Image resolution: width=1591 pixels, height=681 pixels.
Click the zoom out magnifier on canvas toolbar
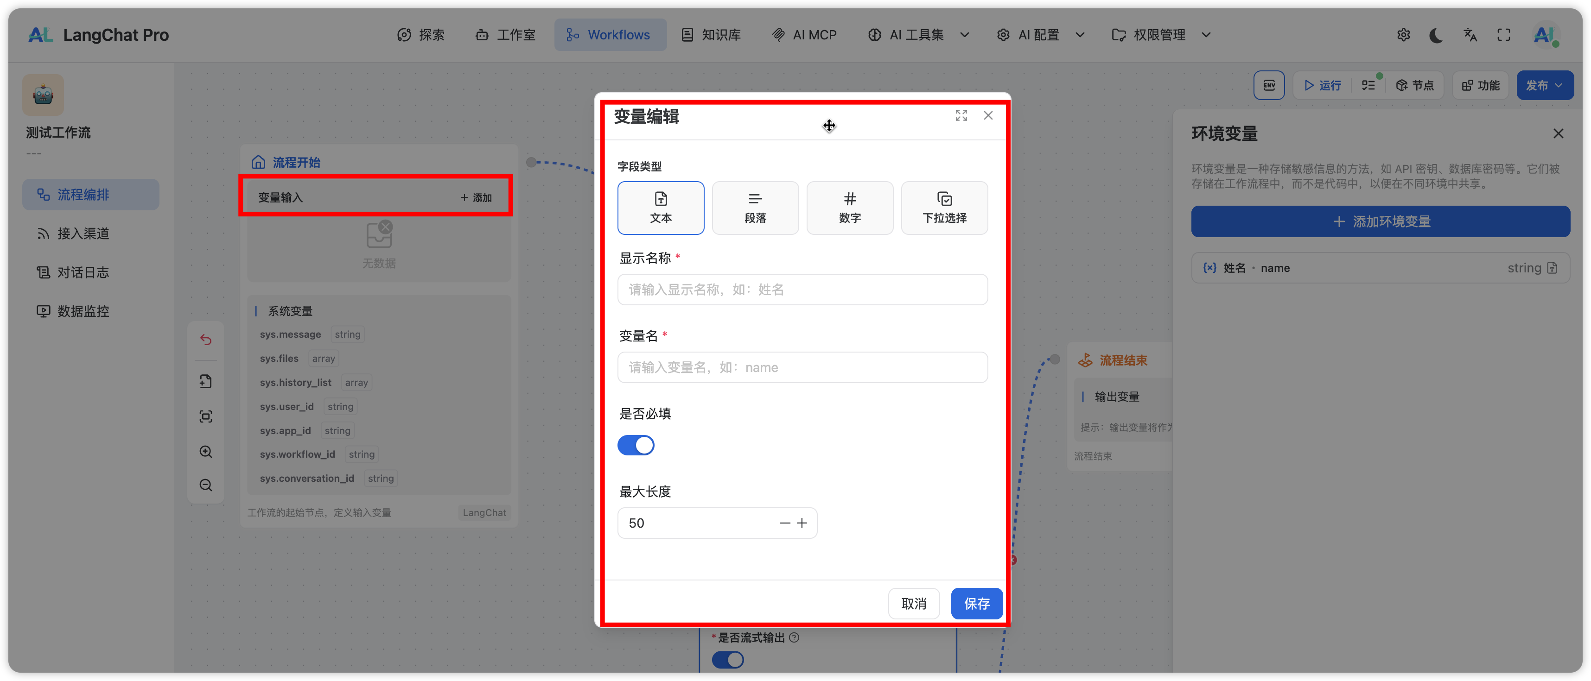click(x=206, y=486)
